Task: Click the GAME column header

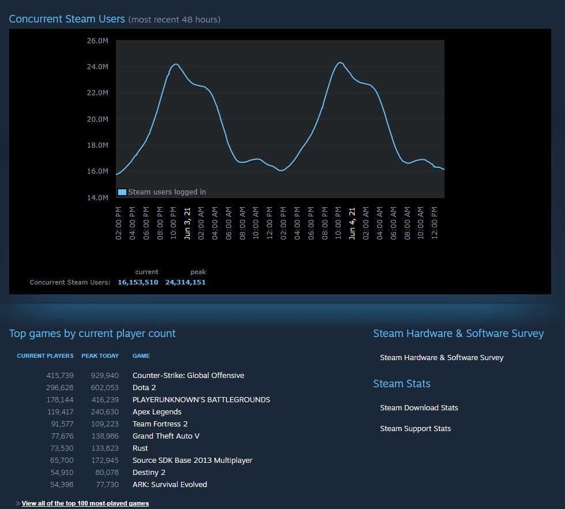Action: click(141, 355)
